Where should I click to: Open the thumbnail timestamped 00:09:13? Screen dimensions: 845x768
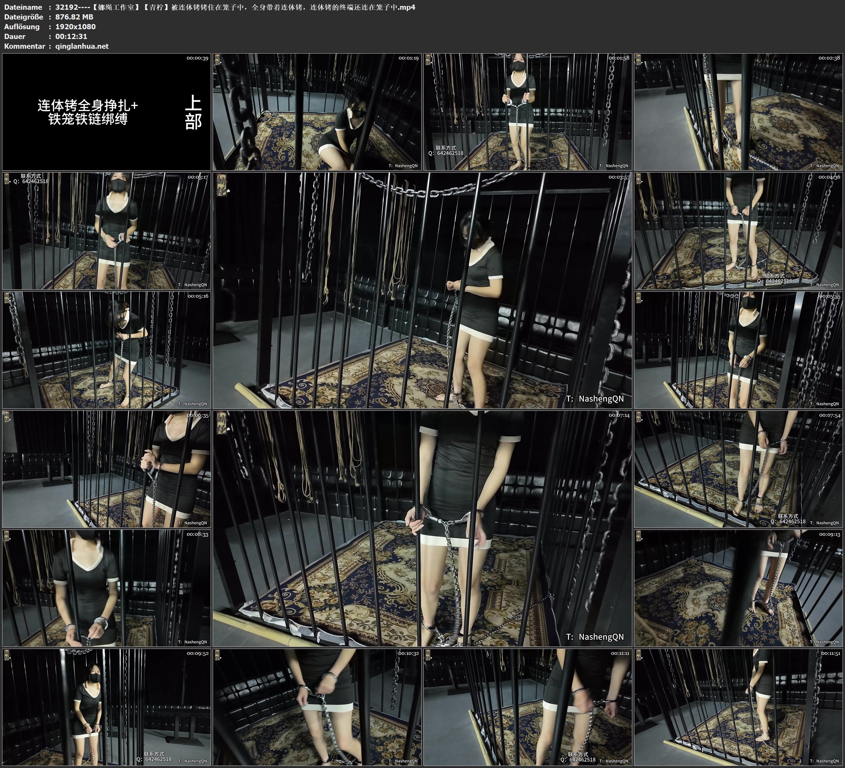pyautogui.click(x=738, y=588)
